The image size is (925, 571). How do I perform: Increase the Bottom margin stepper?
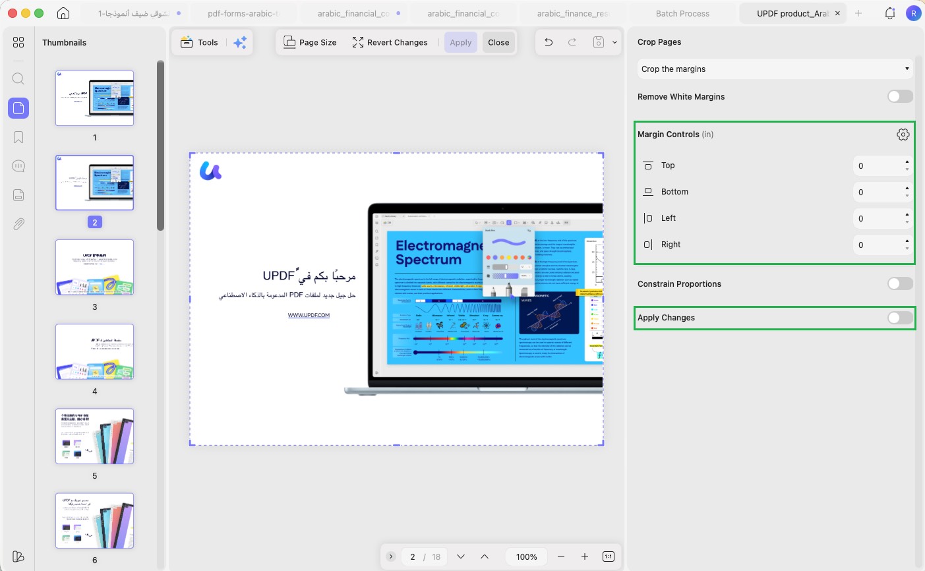tap(907, 188)
